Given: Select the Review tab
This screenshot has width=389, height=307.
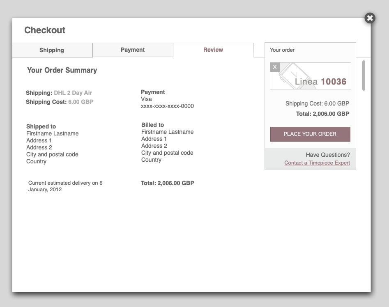Looking at the screenshot, I should pyautogui.click(x=213, y=50).
